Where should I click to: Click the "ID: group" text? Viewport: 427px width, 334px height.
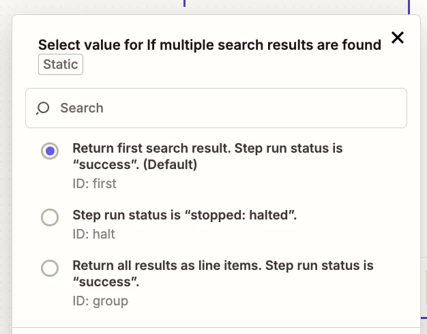pyautogui.click(x=100, y=300)
